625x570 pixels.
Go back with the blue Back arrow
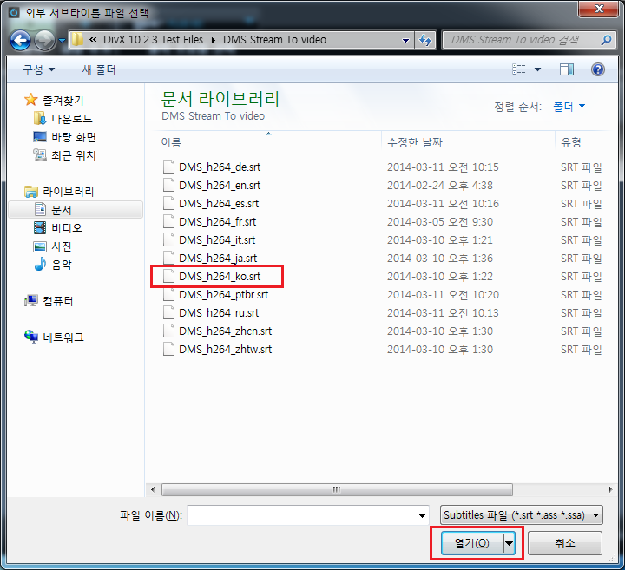click(20, 40)
